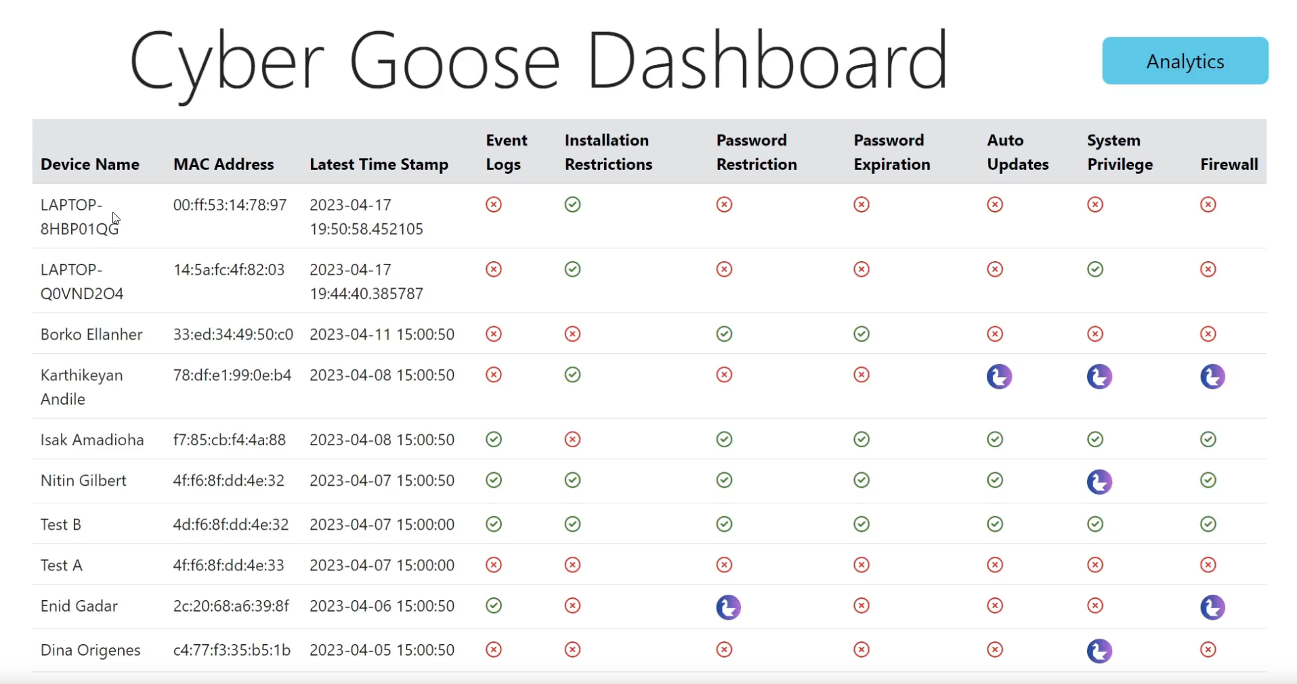Select device name Enid Gadar
Screen dimensions: 1297x684
(79, 606)
